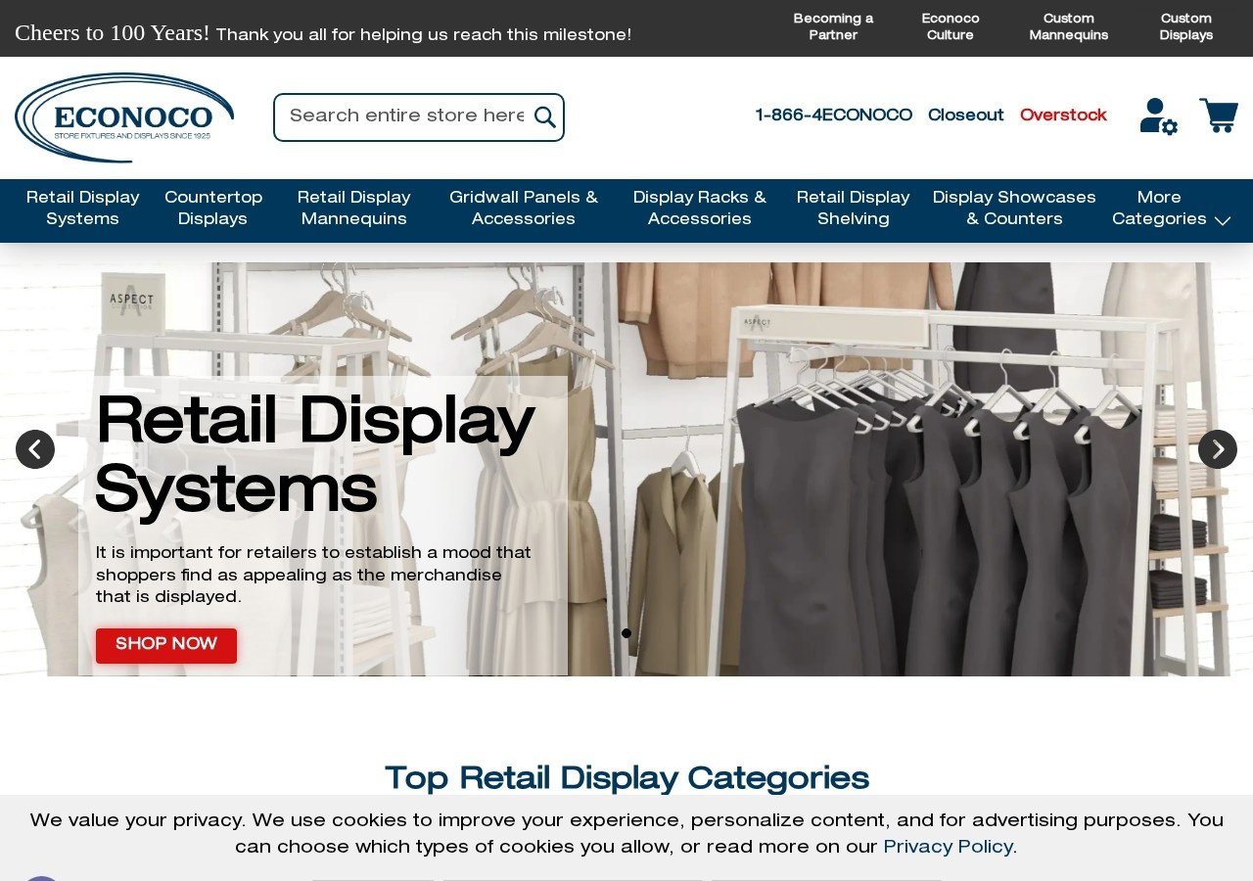Open Retail Display Systems menu
Screen dimensions: 1253x881
pyautogui.click(x=83, y=209)
